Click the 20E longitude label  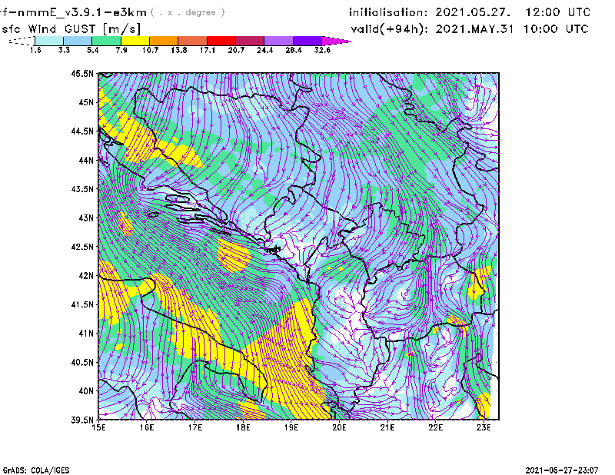[339, 427]
